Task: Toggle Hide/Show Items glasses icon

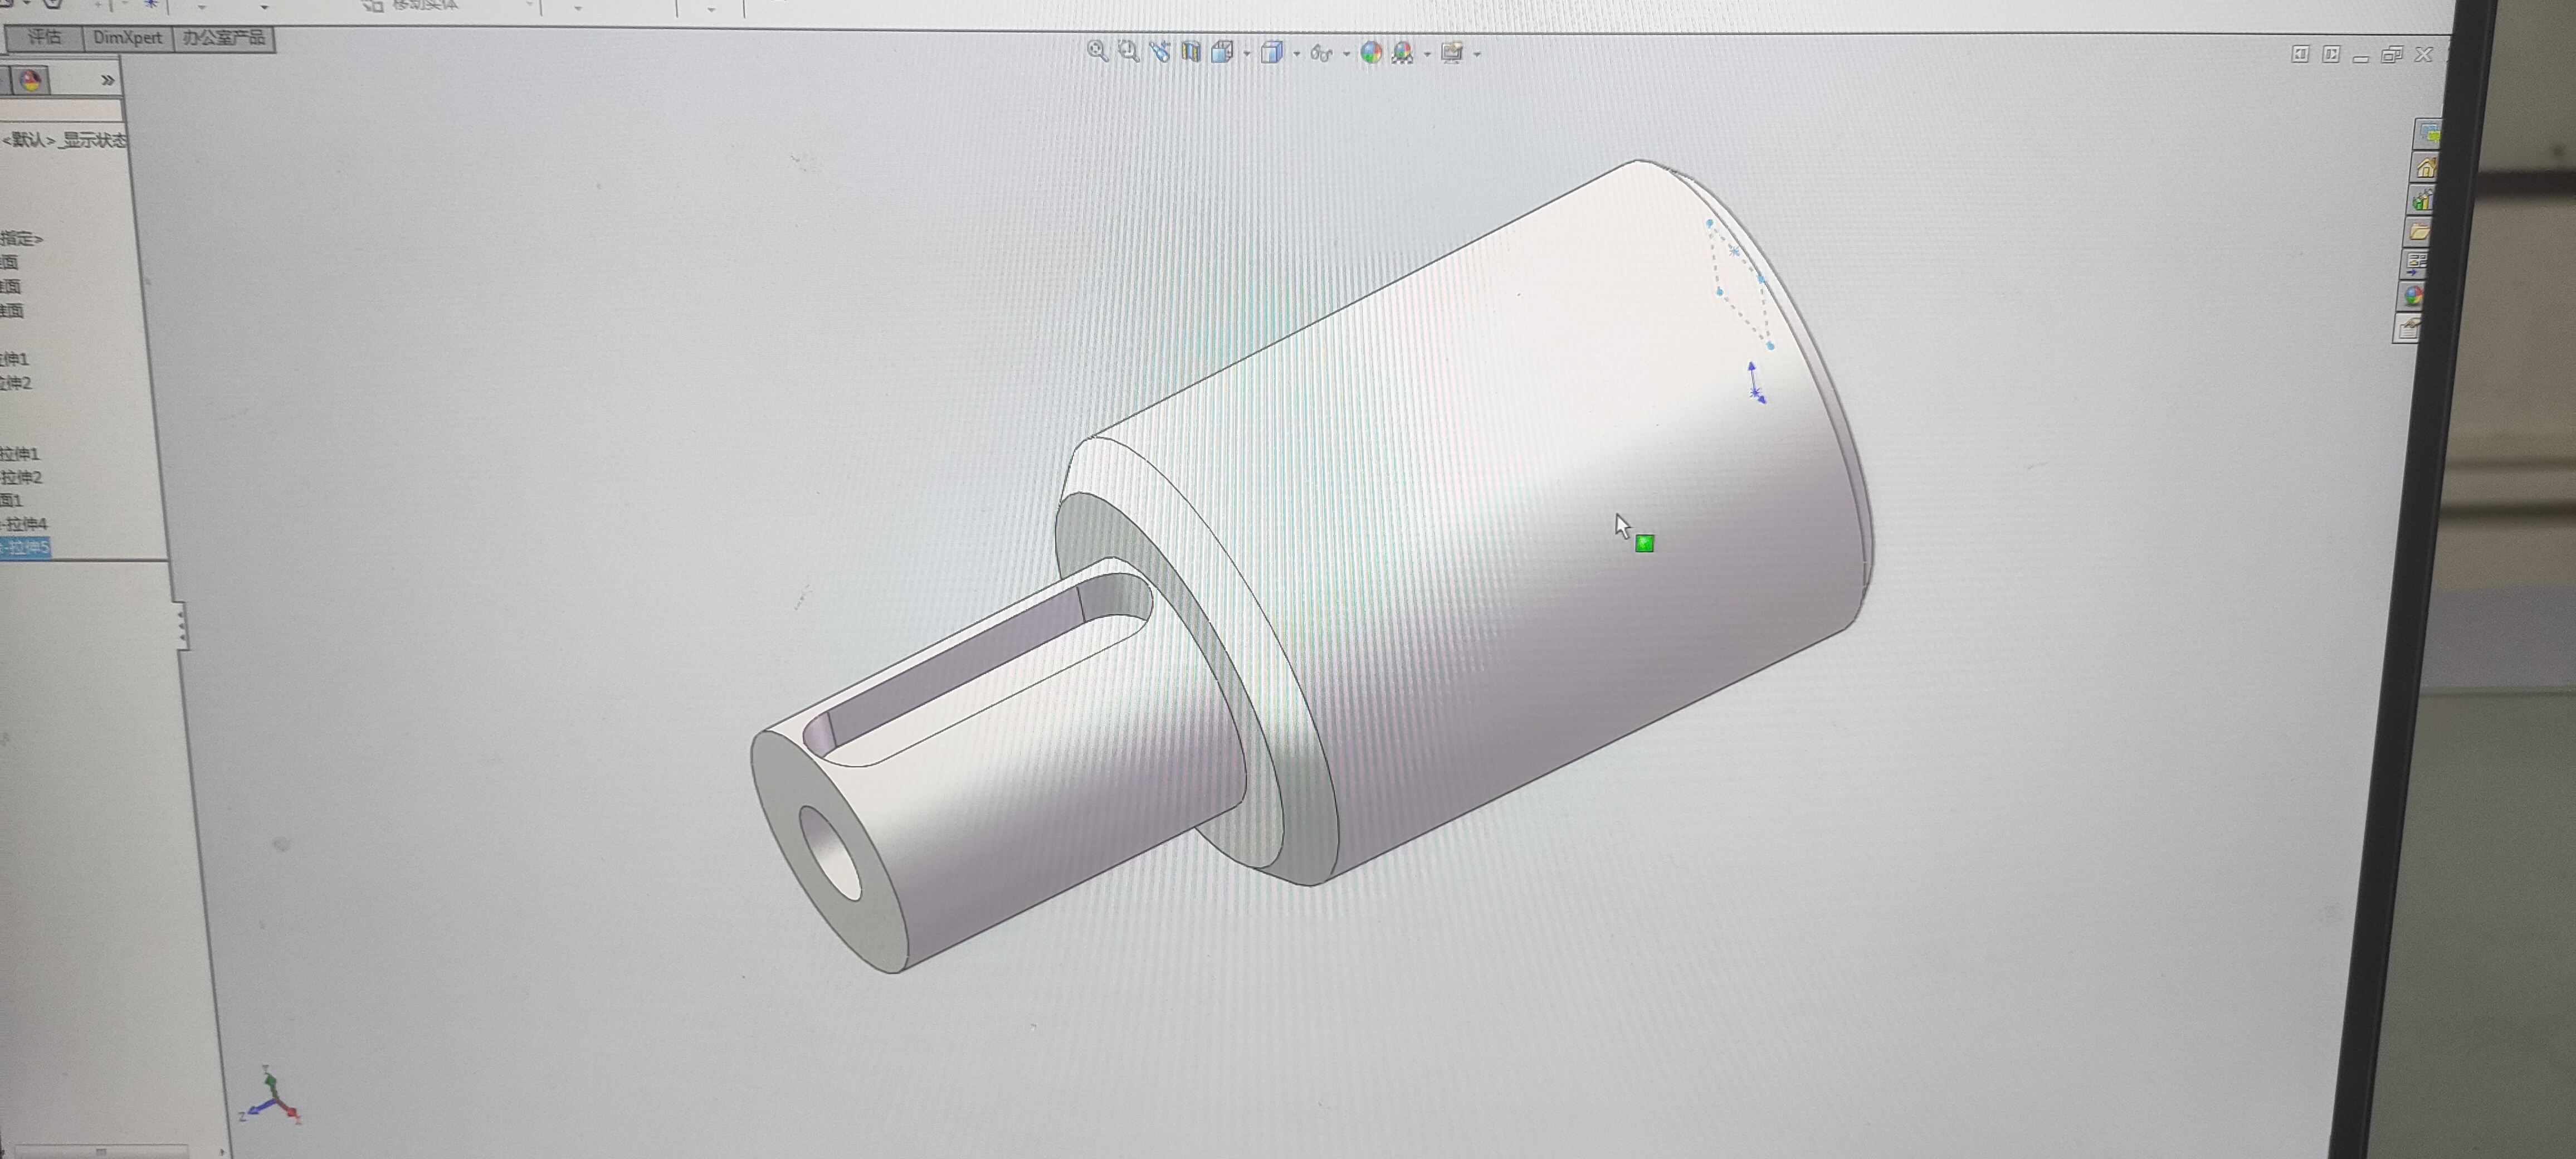Action: [1321, 53]
